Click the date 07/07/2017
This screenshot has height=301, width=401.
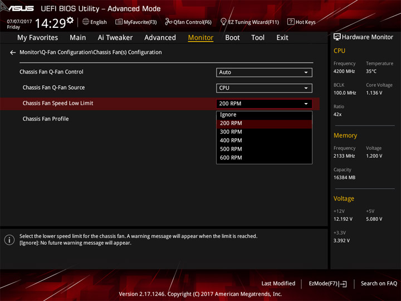tap(19, 22)
